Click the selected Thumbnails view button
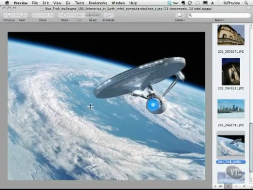 [x=228, y=186]
